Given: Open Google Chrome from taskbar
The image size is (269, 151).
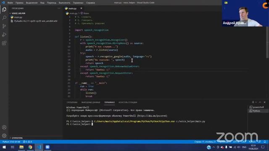Looking at the screenshot, I should [30, 147].
